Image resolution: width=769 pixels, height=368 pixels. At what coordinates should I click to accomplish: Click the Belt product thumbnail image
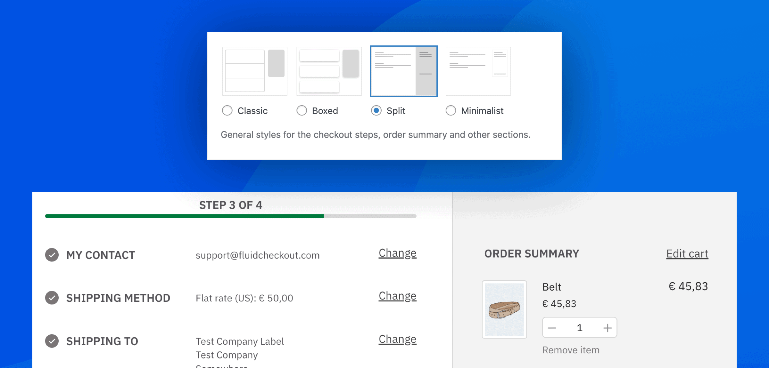[x=504, y=309]
